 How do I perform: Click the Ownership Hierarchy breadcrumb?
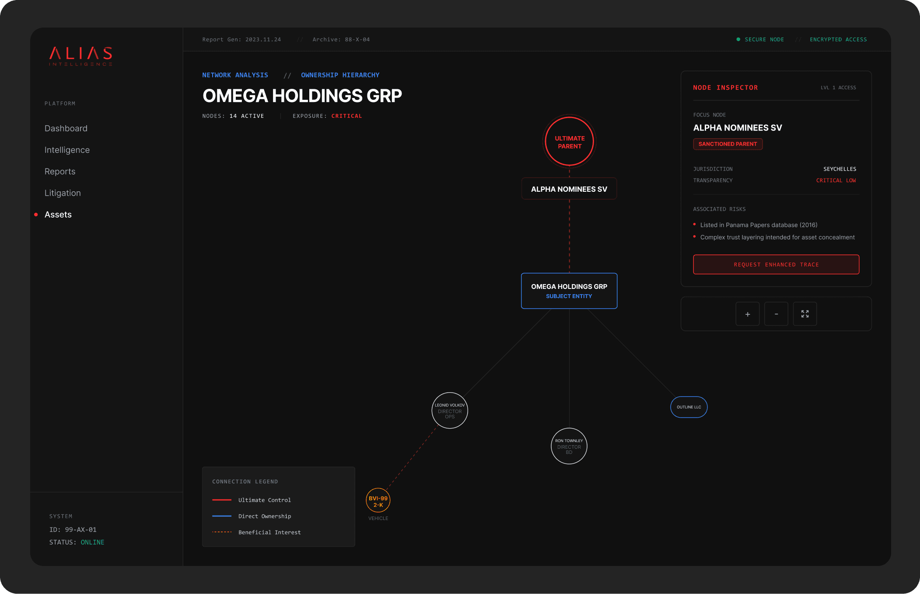coord(340,75)
